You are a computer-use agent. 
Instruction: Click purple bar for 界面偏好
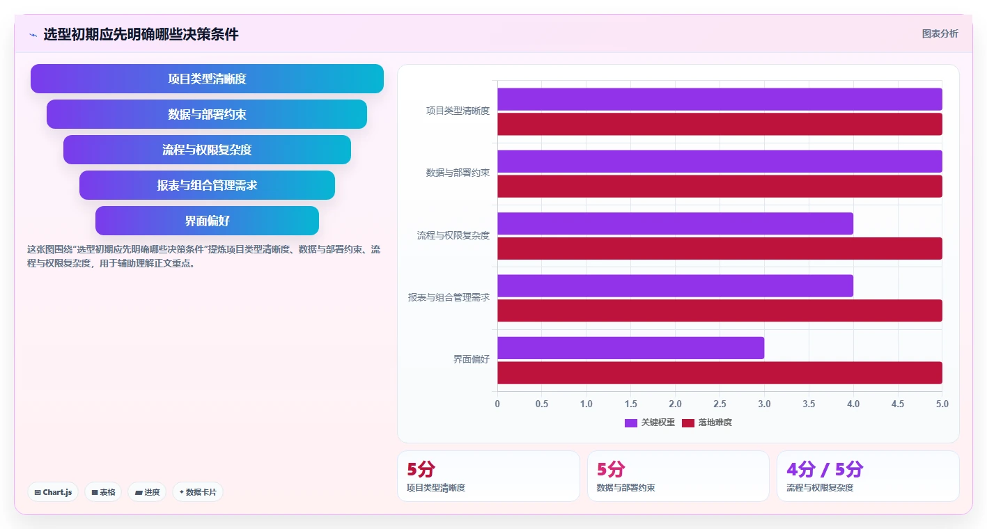(x=630, y=348)
